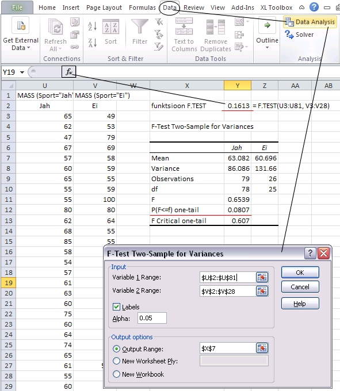Collapse dialog for Output Range selection
Image resolution: width=340 pixels, height=391 pixels.
(x=262, y=348)
